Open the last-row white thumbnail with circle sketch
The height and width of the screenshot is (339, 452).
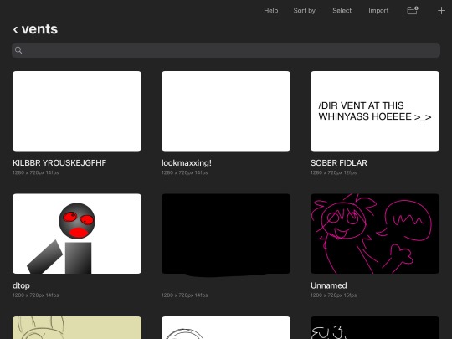click(x=226, y=328)
